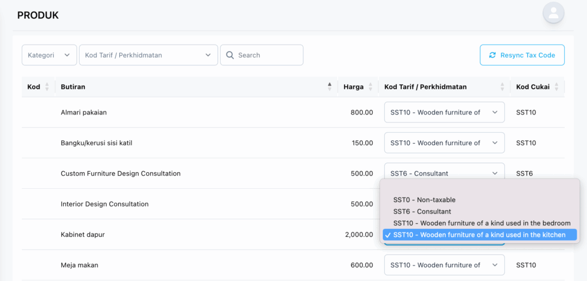Open tariff dropdown for Almari pakaian
Viewport: 587px width, 281px height.
[444, 112]
